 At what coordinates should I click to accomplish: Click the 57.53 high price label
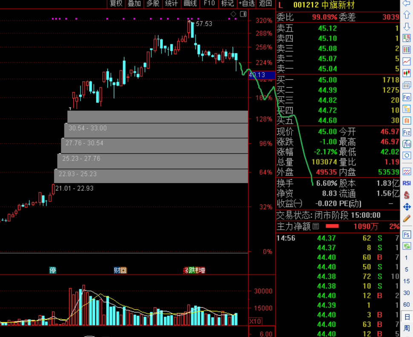[204, 24]
